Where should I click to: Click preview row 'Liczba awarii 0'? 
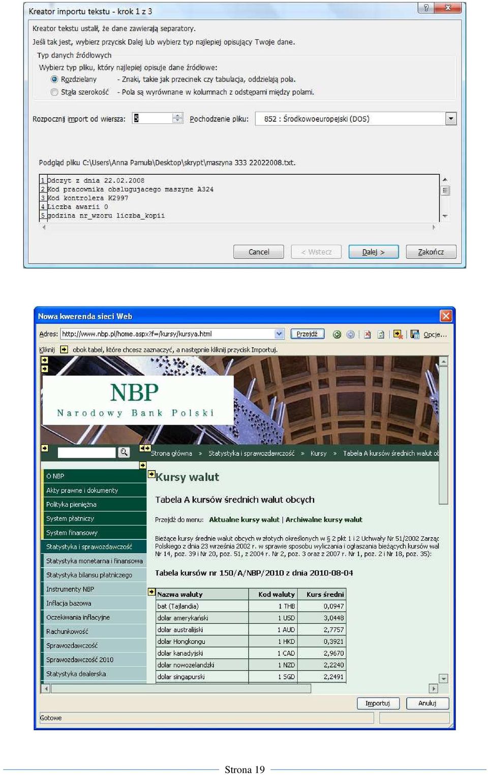click(x=77, y=207)
